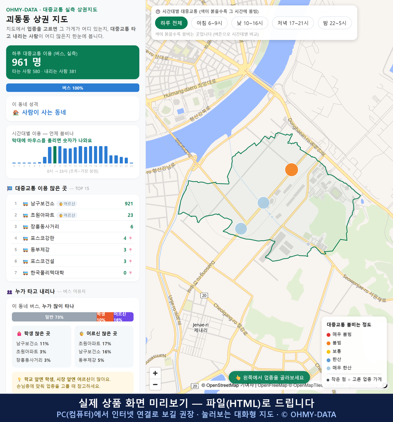
Task: Click the blue 한산 legend dot
Action: coord(328,360)
